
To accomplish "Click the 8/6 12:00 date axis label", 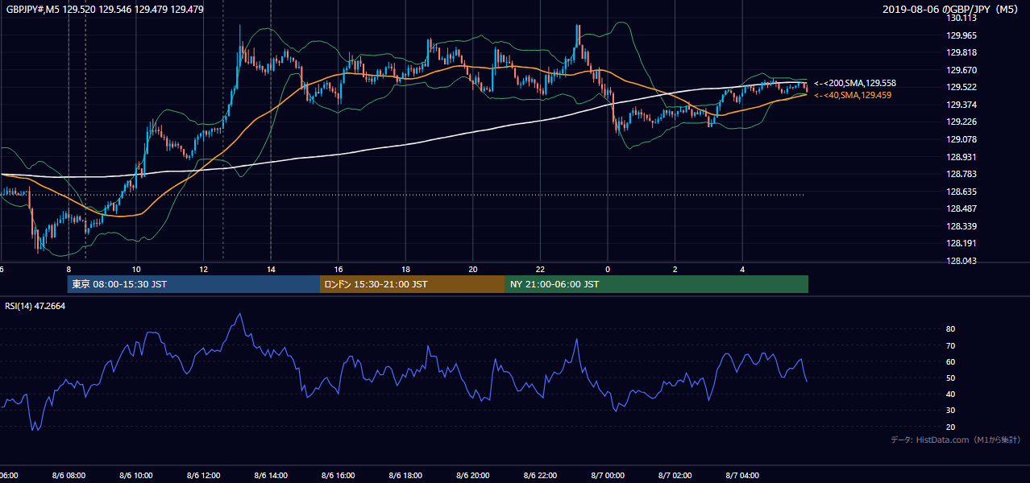I will click(x=203, y=476).
